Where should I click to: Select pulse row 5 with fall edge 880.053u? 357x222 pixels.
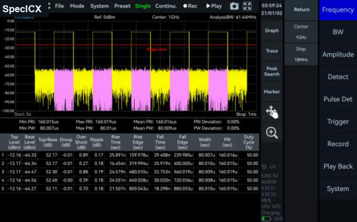pos(129,189)
